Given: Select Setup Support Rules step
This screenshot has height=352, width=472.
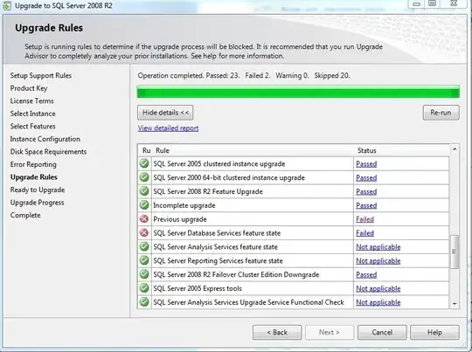Looking at the screenshot, I should pyautogui.click(x=41, y=75).
